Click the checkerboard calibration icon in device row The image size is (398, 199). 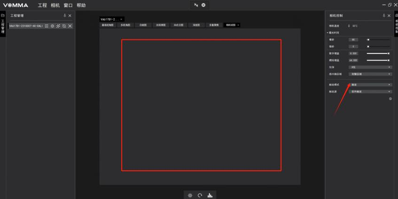pos(58,26)
